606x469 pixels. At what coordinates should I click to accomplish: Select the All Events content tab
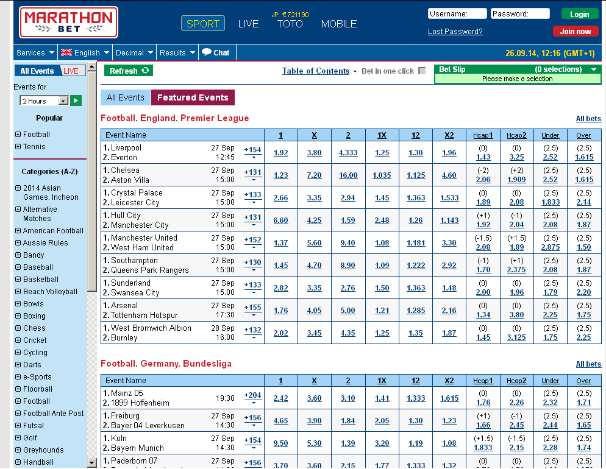(126, 97)
